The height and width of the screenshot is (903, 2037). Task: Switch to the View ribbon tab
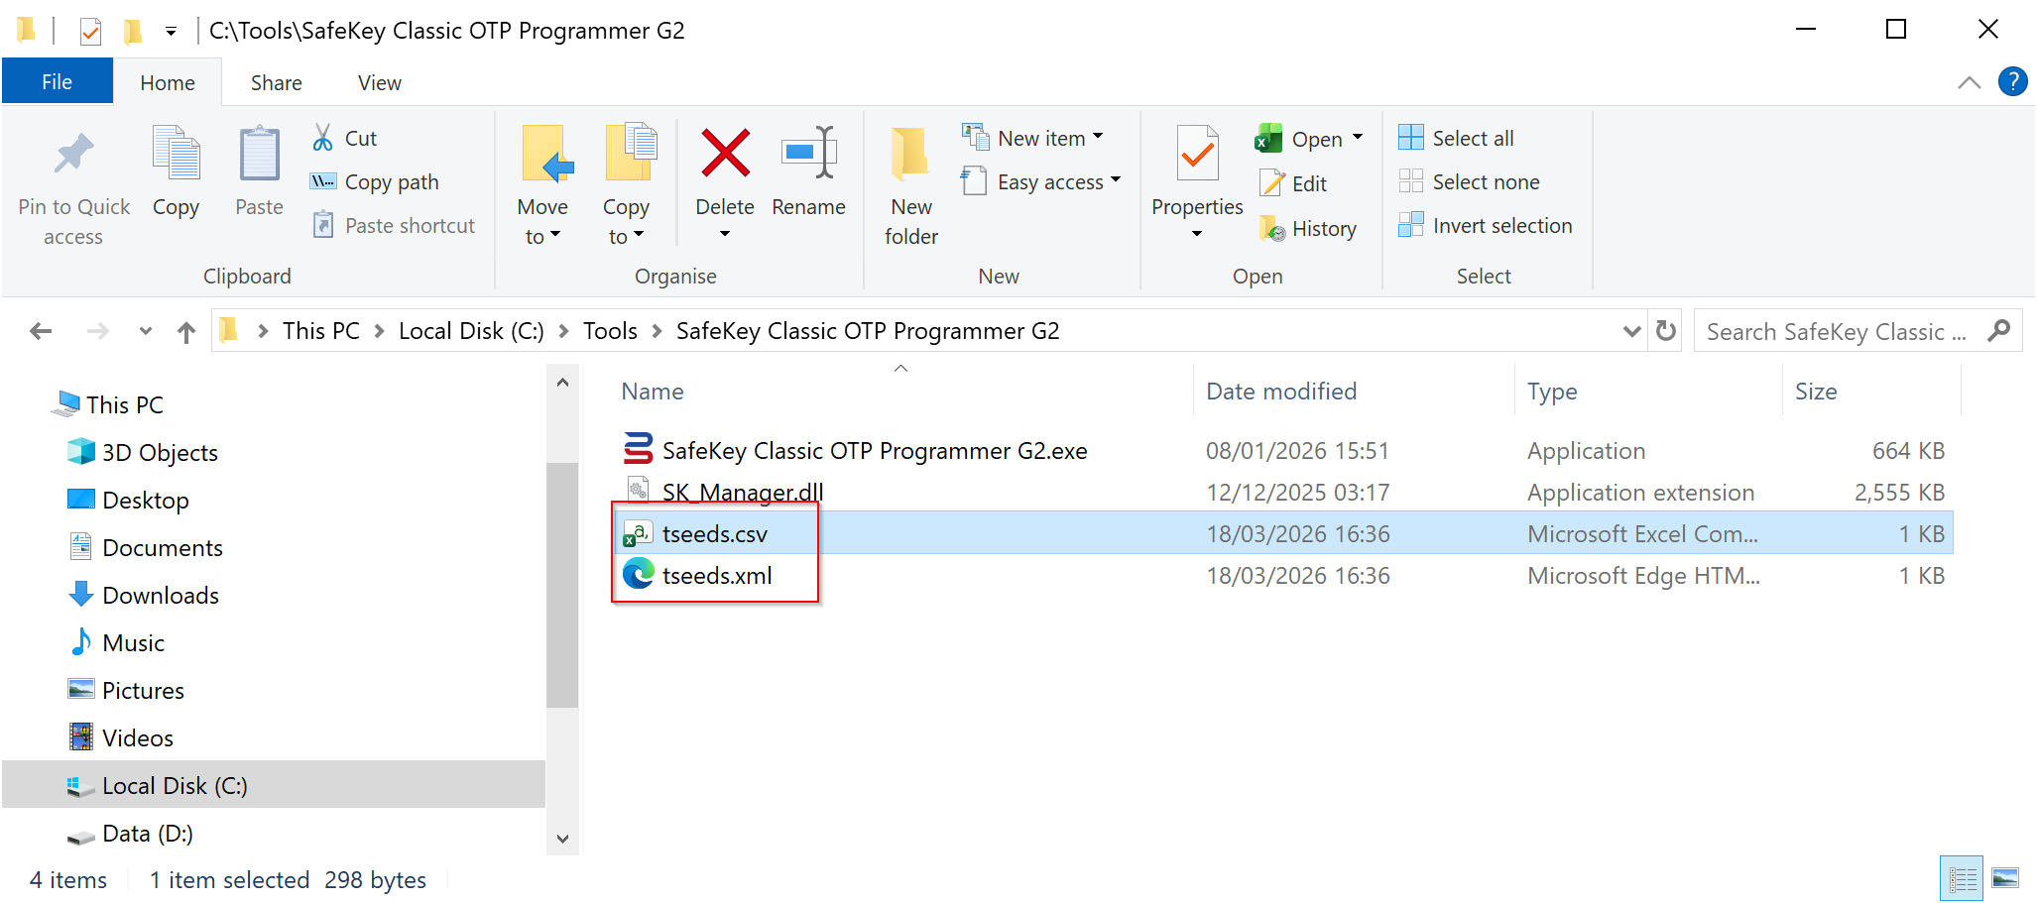[x=379, y=83]
